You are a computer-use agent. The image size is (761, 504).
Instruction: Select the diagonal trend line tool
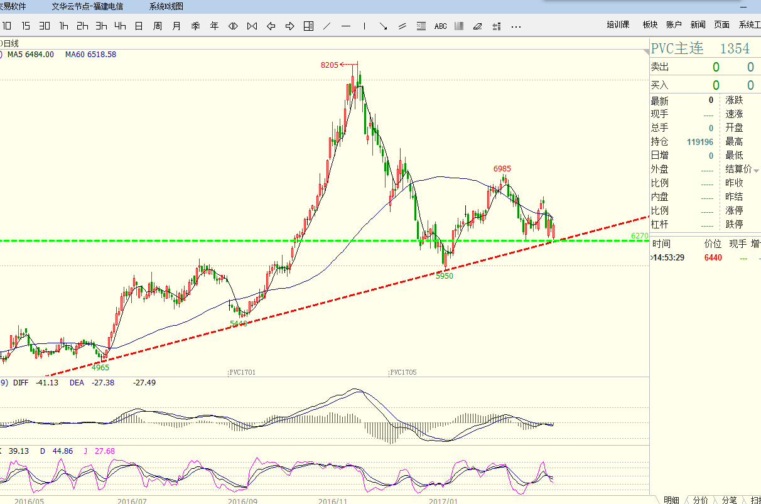click(327, 26)
